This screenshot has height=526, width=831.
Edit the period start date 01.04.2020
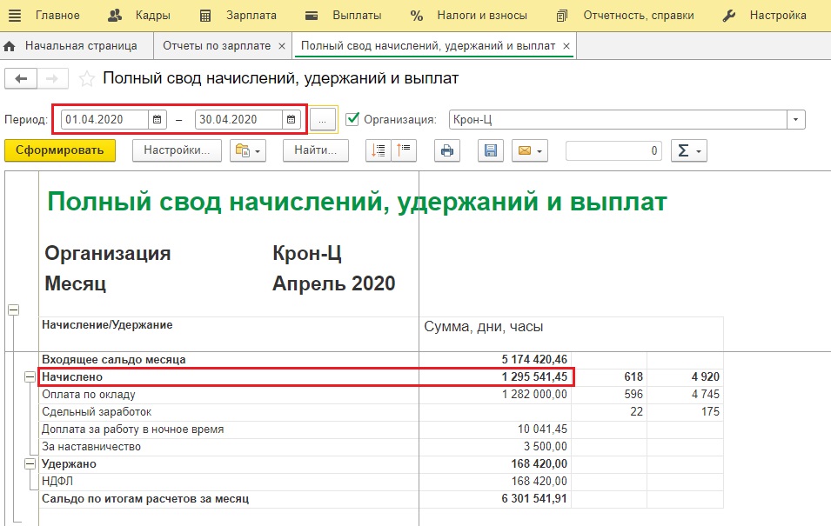[104, 120]
